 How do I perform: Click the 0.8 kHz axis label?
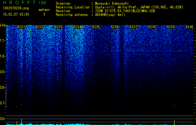(x=2, y=87)
